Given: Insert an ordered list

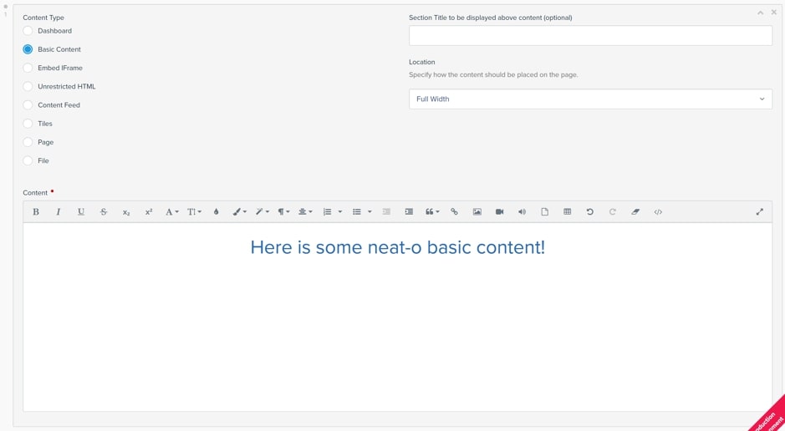Looking at the screenshot, I should click(327, 212).
